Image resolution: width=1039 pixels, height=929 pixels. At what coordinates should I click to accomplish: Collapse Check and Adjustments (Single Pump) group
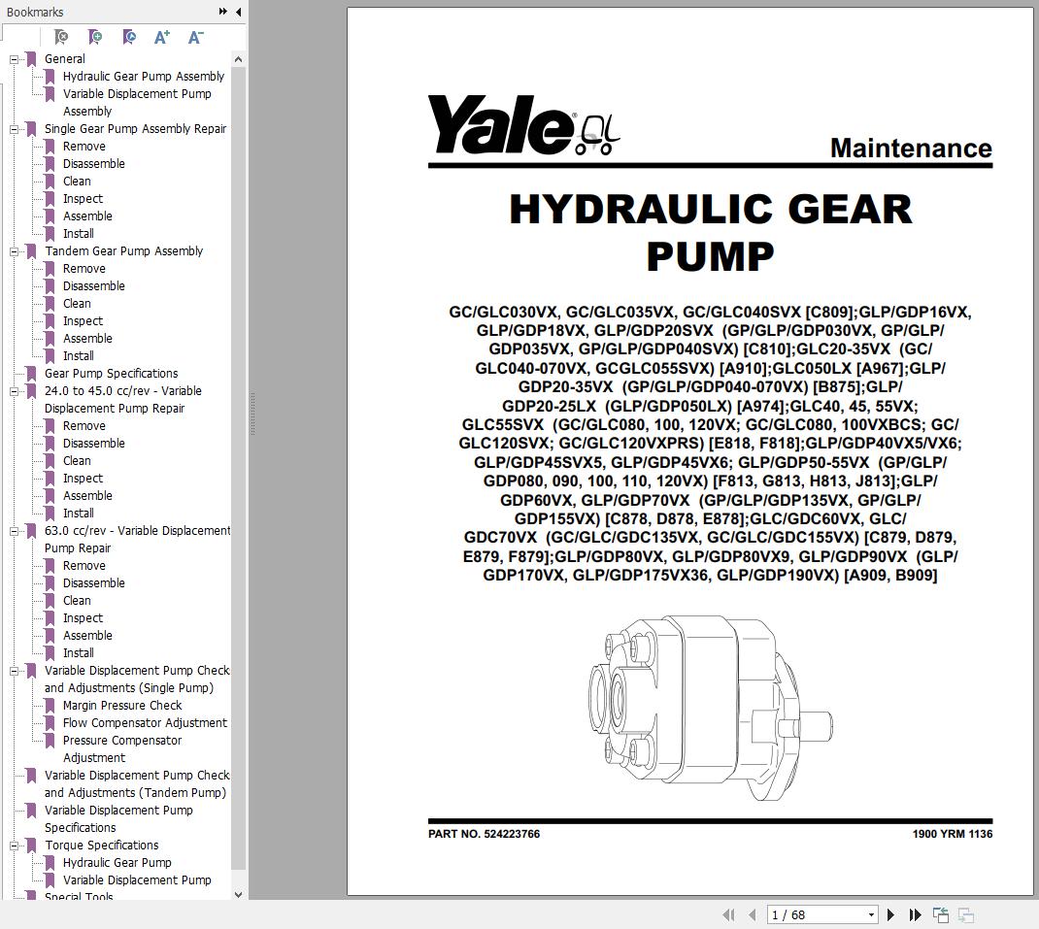pyautogui.click(x=14, y=671)
